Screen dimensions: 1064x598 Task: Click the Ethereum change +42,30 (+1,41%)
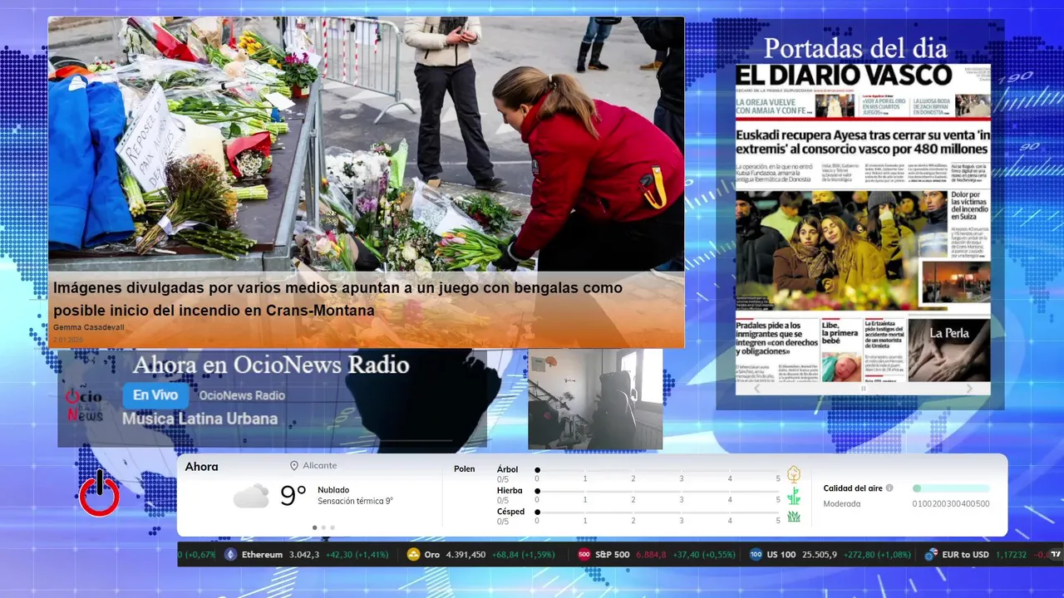(357, 555)
